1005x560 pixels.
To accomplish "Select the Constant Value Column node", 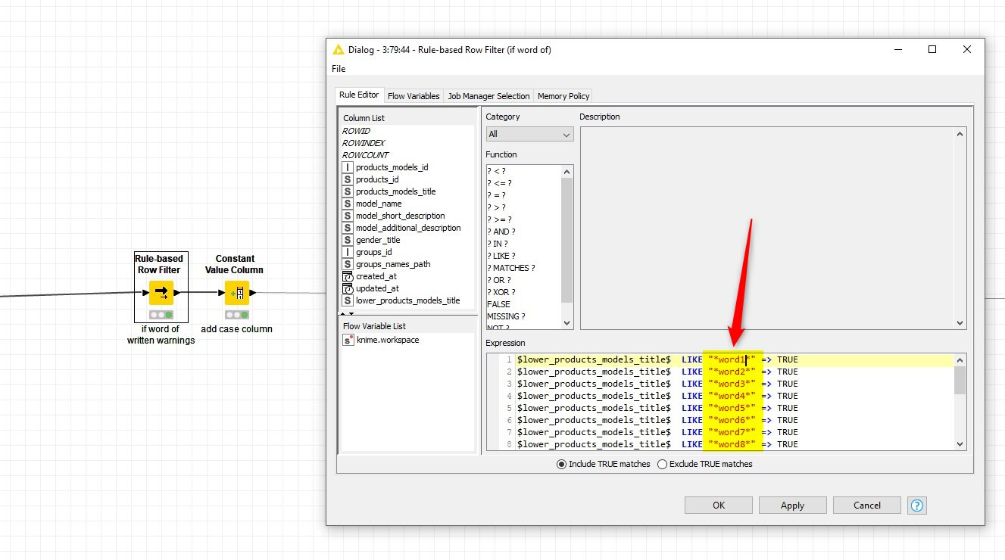I will 236,292.
